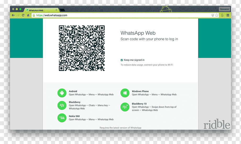
Task: Click the green padlock security icon
Action: (x=34, y=15)
